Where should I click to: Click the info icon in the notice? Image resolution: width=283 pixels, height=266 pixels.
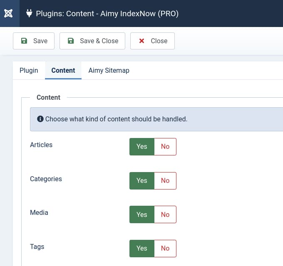[x=40, y=119]
